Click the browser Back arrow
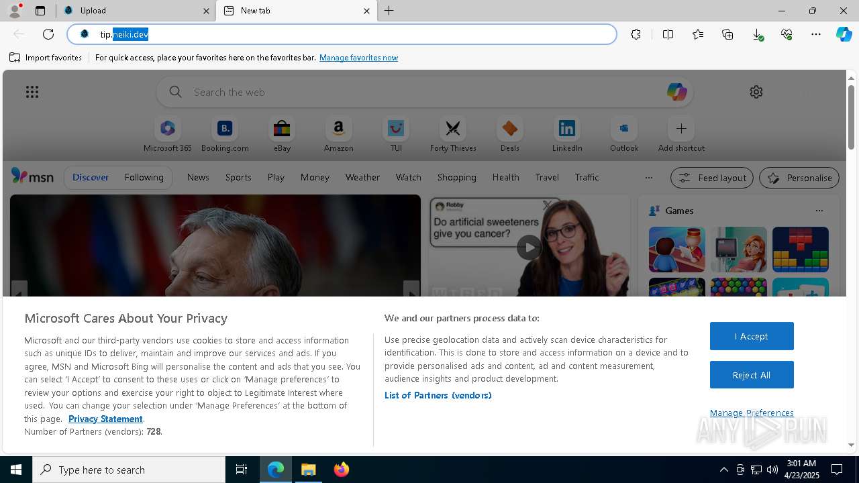 tap(19, 34)
